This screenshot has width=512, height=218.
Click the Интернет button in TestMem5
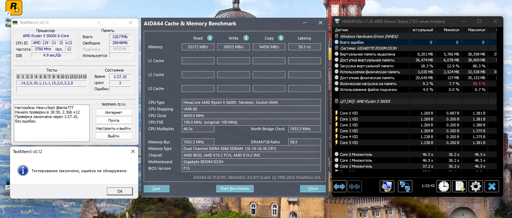[114, 112]
